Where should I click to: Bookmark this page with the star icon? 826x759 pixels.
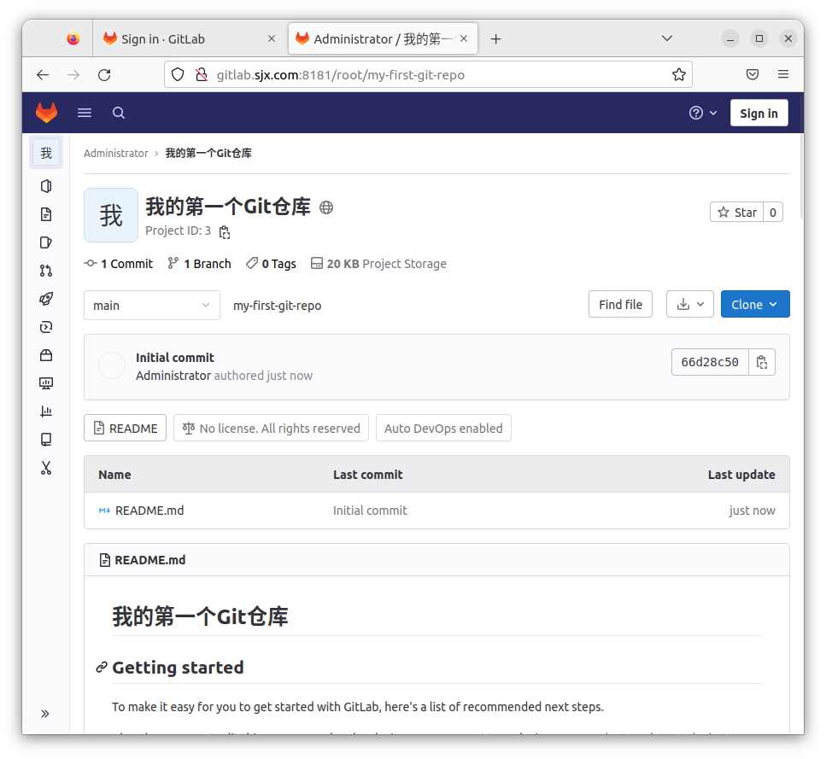pos(679,74)
